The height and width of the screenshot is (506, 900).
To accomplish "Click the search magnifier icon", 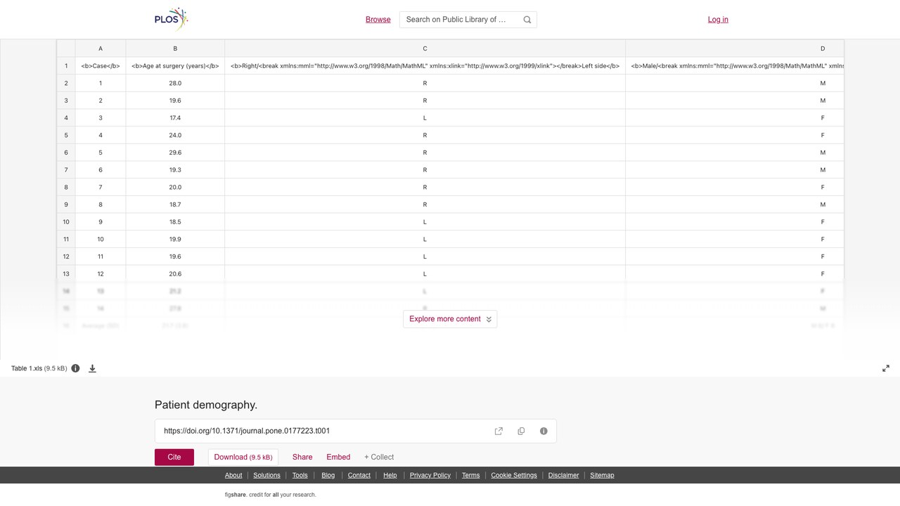I will tap(527, 20).
